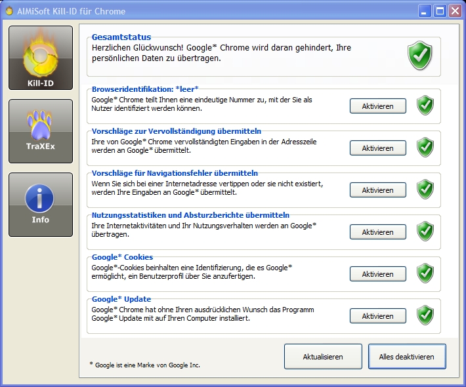Click the 'Vorschläge für Navigationsfehler übermitteln' heading
Viewport: 466px width, 387px height.
[x=175, y=173]
